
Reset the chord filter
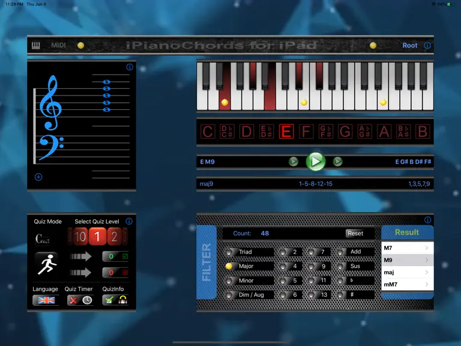(355, 233)
